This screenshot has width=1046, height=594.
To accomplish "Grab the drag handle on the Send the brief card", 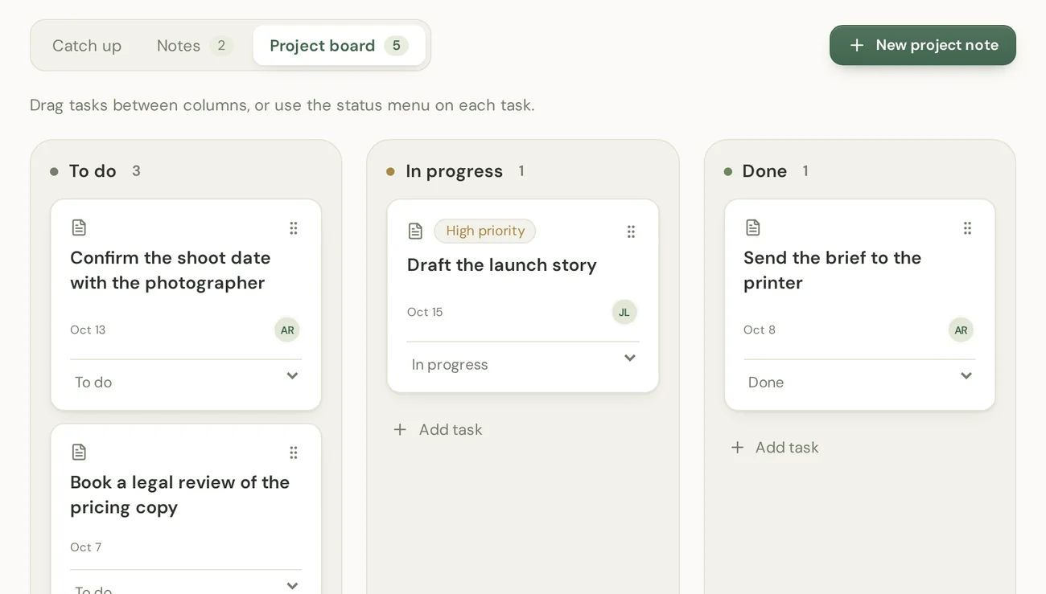I will point(967,228).
